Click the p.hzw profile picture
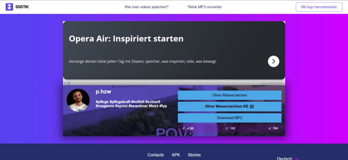Screen dimensions: 348x160 click(x=78, y=100)
